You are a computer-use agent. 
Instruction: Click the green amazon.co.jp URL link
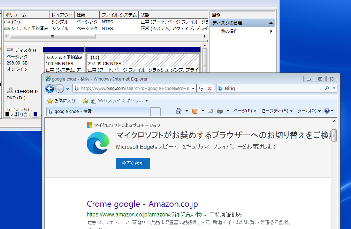coord(144,214)
